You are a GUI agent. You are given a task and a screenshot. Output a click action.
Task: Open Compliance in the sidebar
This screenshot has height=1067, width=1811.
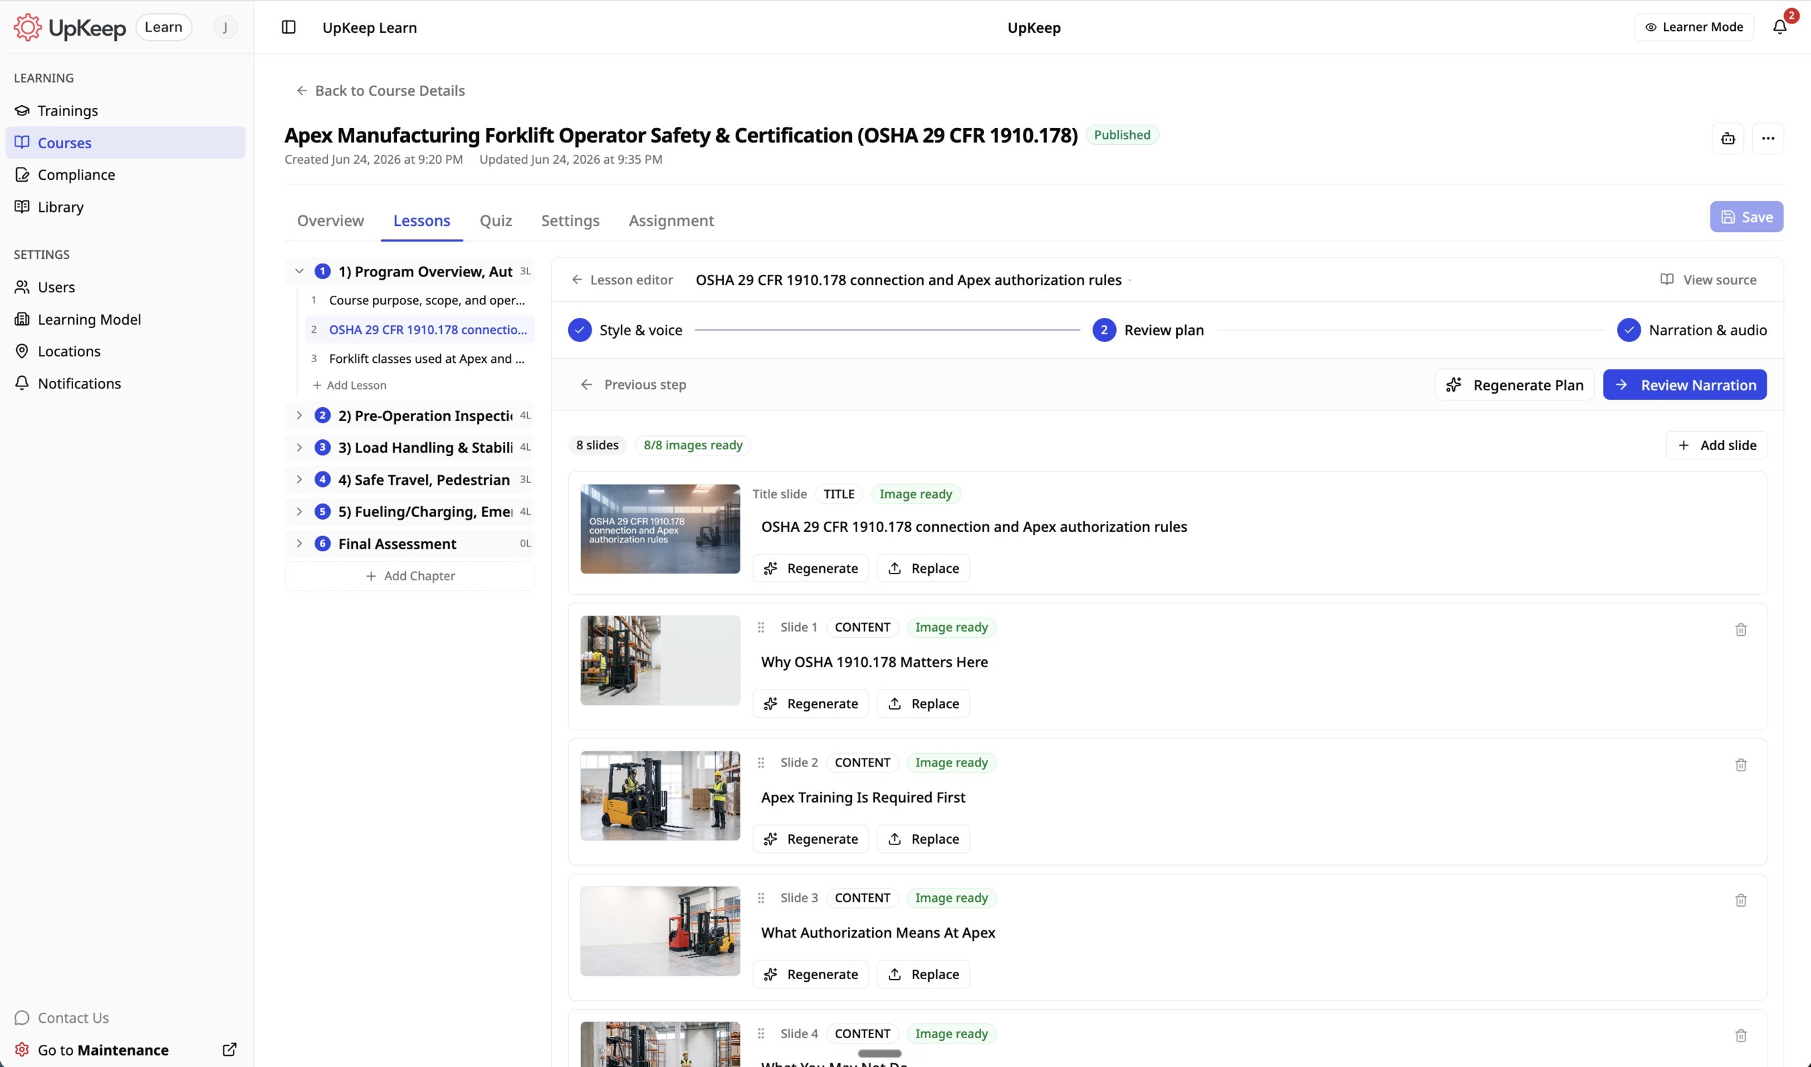(125, 175)
